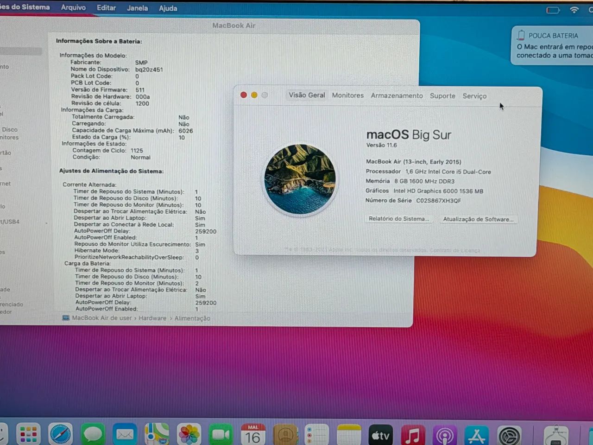Image resolution: width=593 pixels, height=445 pixels.
Task: Launch Apple TV from the Dock
Action: click(x=381, y=434)
